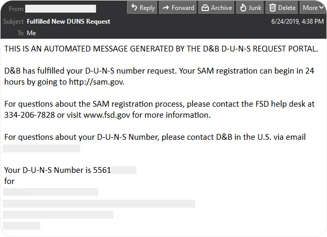The width and height of the screenshot is (327, 237).
Task: Click the FSD help desk phone number 334-206-7828
Action: point(29,115)
